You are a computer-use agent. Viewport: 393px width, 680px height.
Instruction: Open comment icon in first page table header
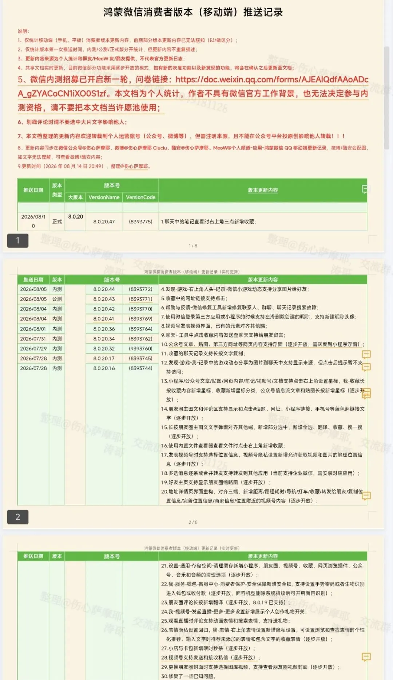click(366, 189)
